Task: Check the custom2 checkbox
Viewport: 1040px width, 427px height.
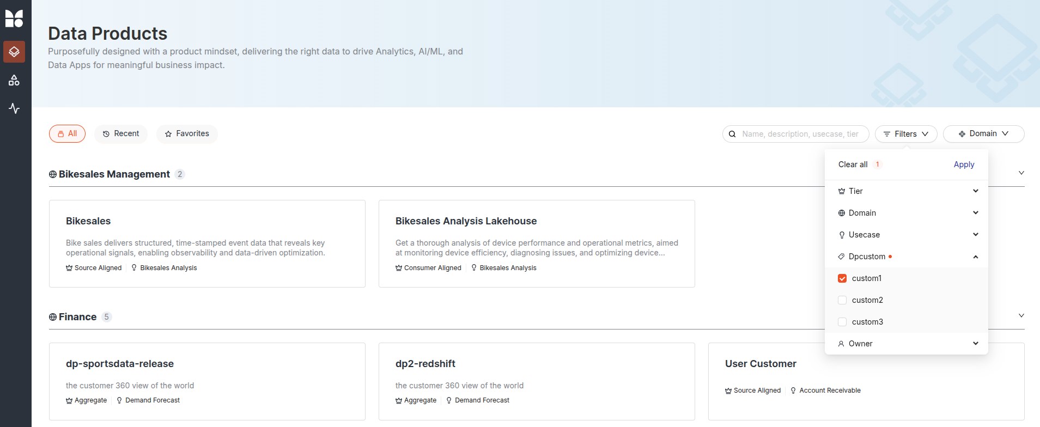Action: pos(842,300)
